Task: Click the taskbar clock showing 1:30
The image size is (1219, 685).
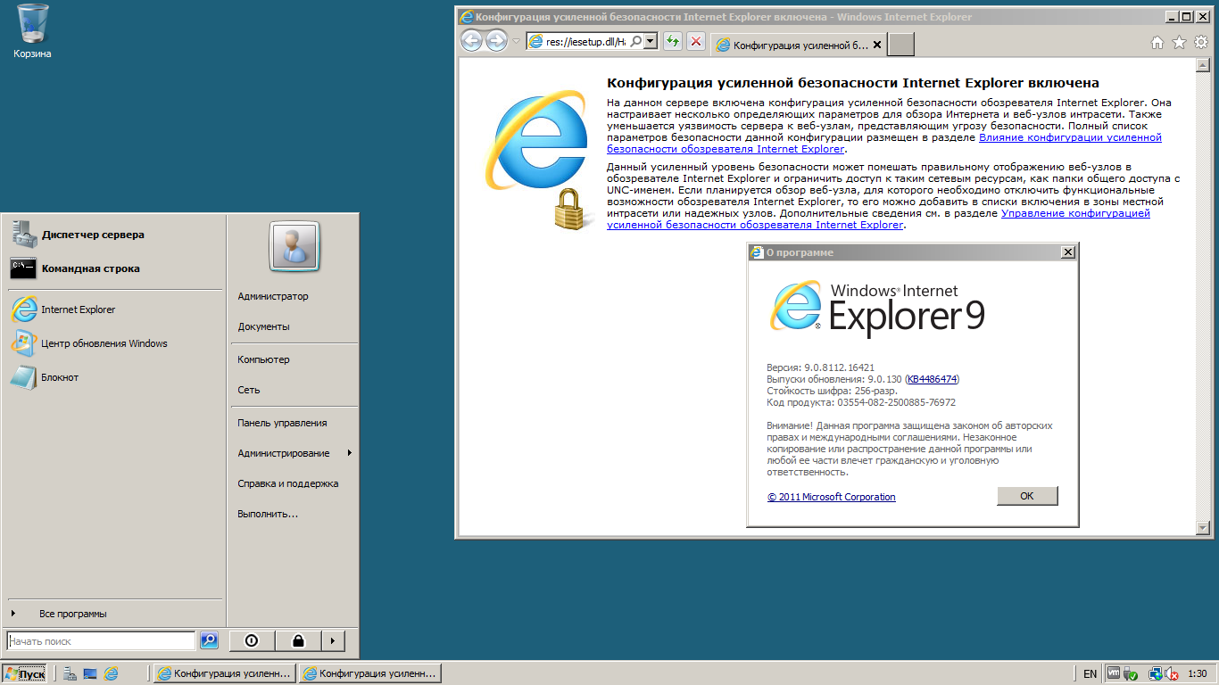Action: (x=1198, y=674)
